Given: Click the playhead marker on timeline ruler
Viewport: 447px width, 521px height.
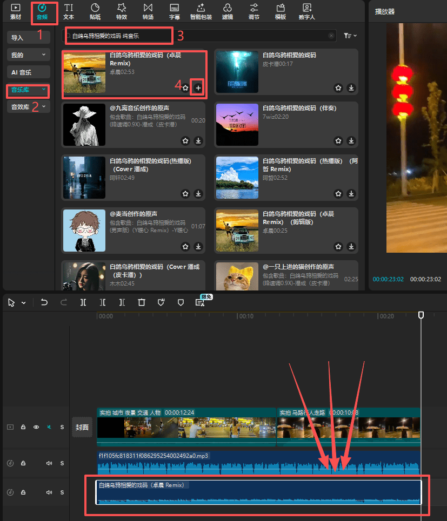Looking at the screenshot, I should [x=421, y=315].
